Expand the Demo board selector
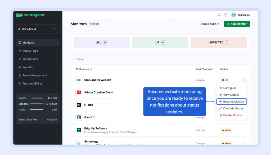Image resolution: width=271 pixels, height=155 pixels. pos(53,29)
